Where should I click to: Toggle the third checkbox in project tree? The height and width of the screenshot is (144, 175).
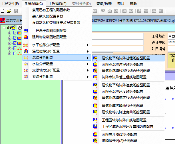(15, 43)
